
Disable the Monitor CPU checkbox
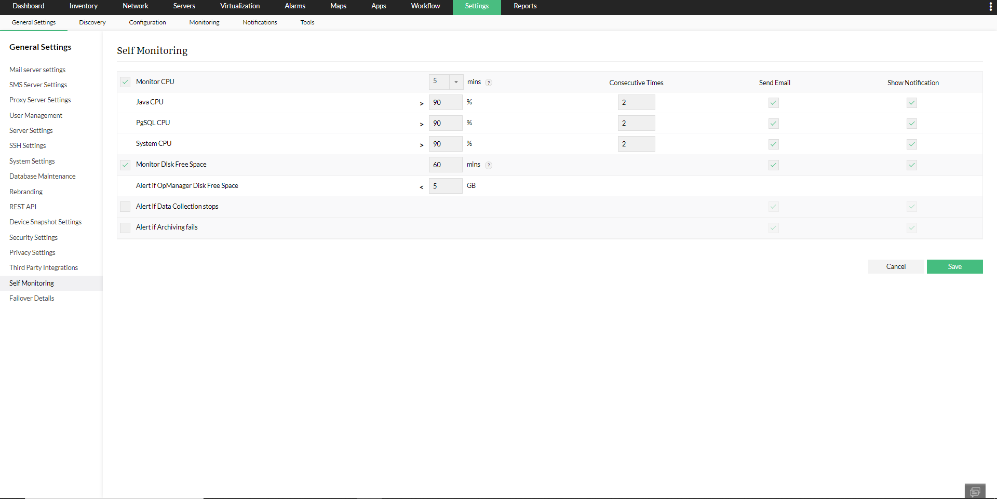tap(125, 82)
